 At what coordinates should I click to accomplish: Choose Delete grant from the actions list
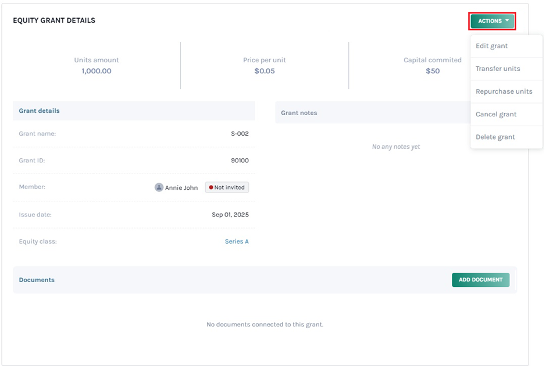[x=495, y=137]
